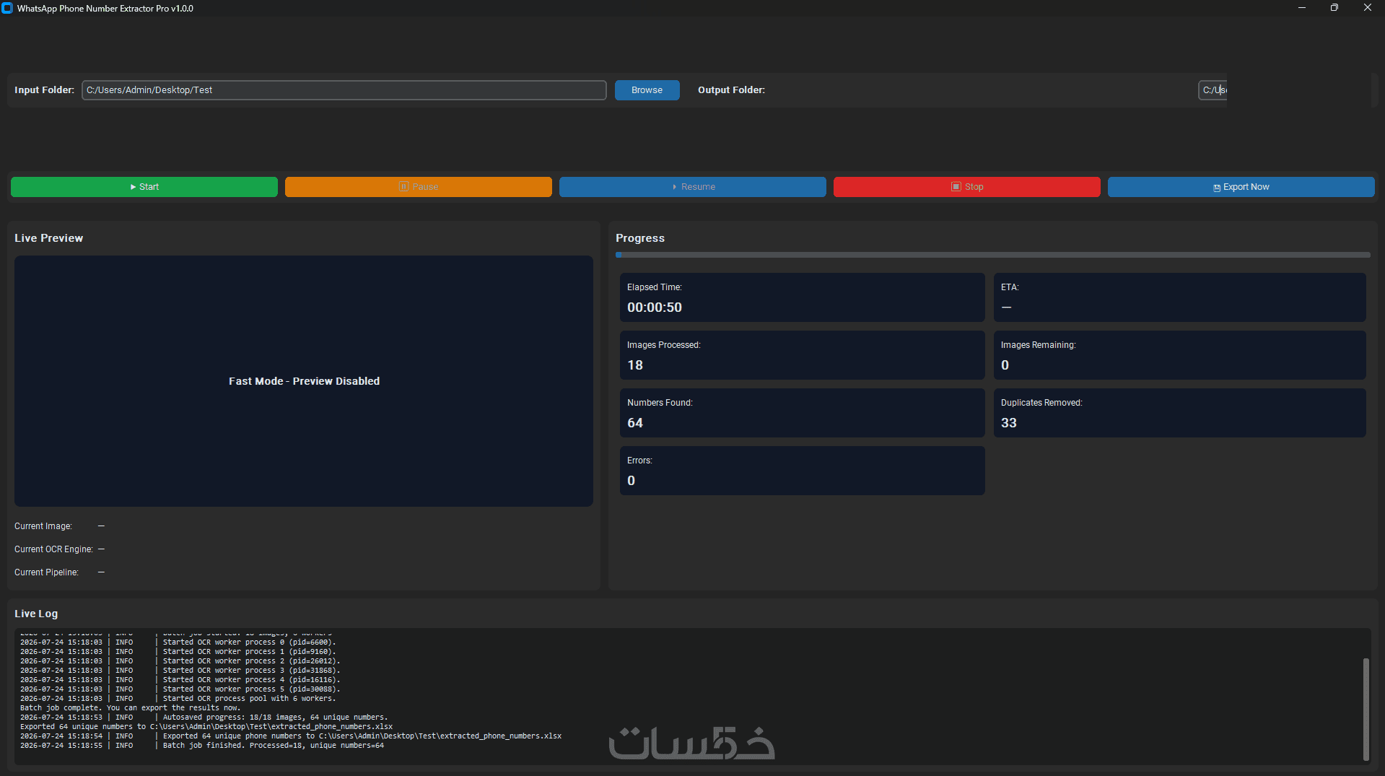
Task: Click the app icon in title bar
Action: [x=7, y=8]
